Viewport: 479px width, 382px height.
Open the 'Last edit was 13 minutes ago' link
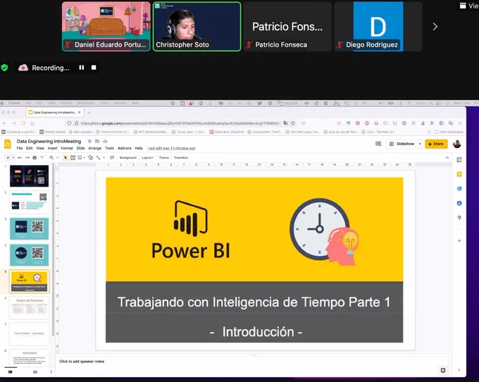[x=172, y=148]
